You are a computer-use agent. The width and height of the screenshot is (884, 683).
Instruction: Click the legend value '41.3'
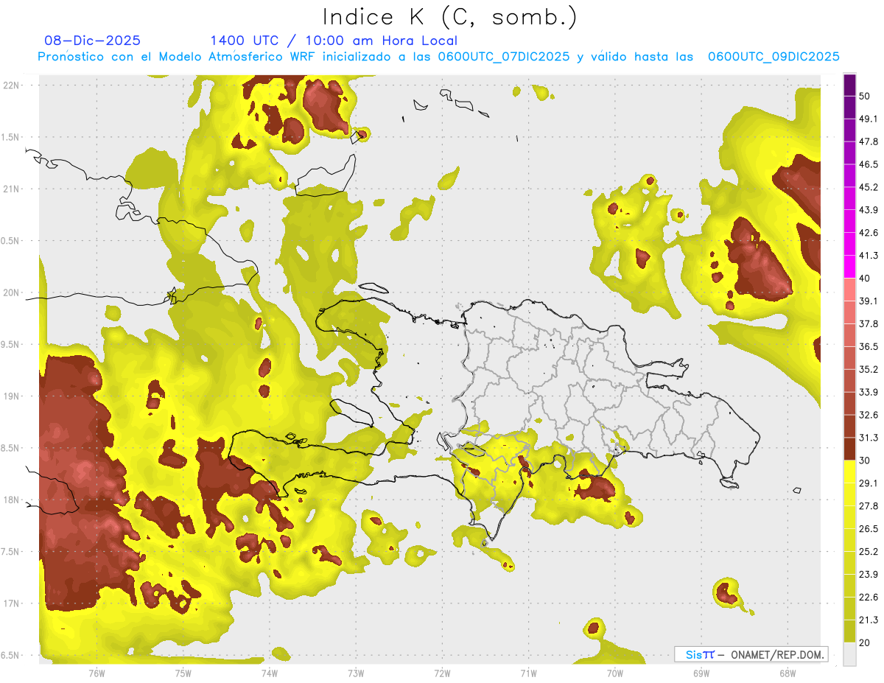pyautogui.click(x=869, y=256)
